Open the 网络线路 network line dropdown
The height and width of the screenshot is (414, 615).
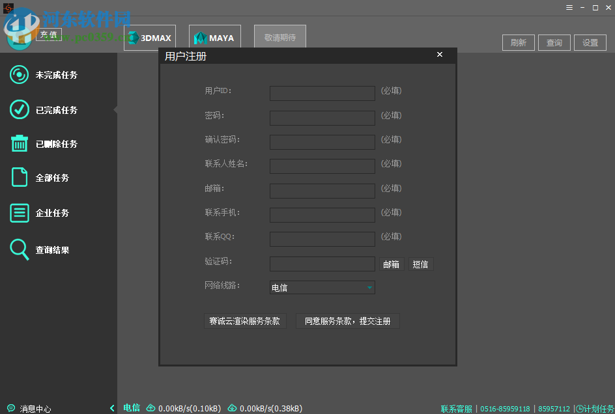pyautogui.click(x=322, y=287)
